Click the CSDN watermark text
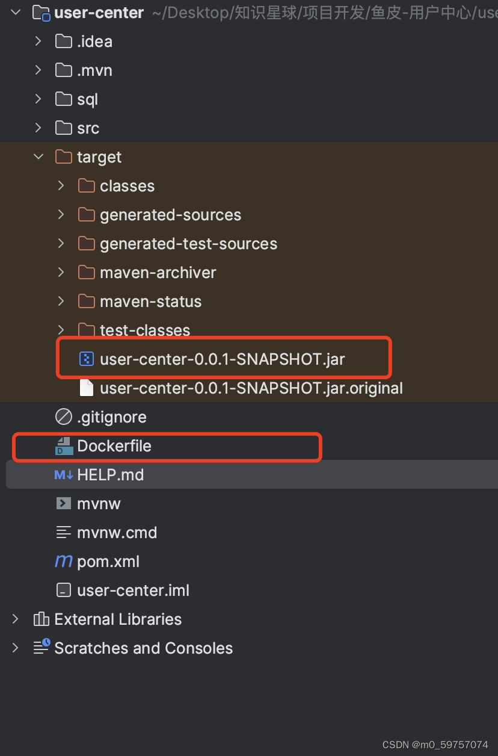The width and height of the screenshot is (498, 756). (x=435, y=745)
